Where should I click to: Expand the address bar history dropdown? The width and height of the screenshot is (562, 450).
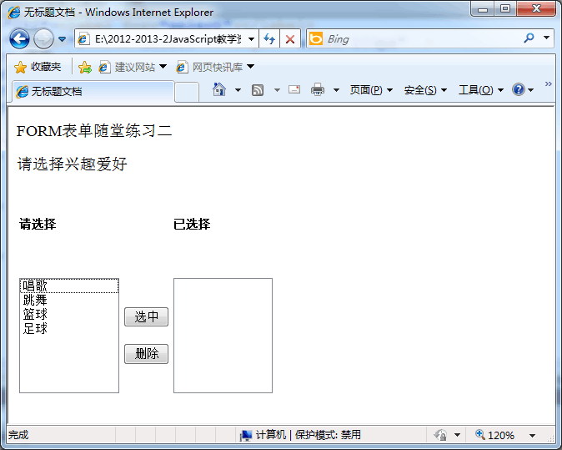point(251,38)
